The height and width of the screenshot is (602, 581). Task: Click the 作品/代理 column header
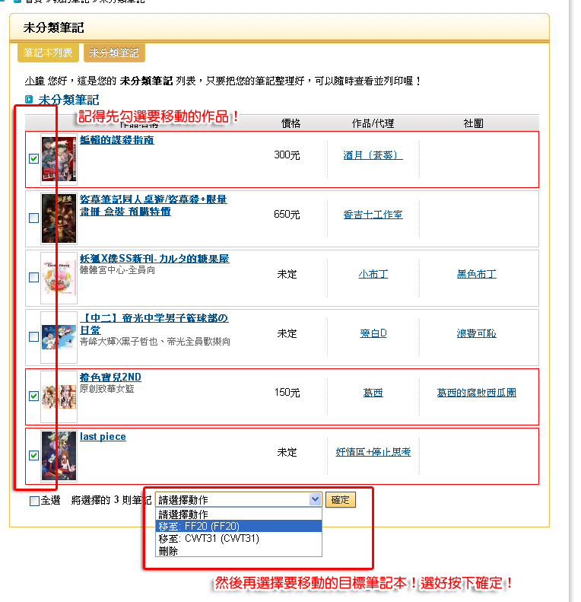coord(373,123)
